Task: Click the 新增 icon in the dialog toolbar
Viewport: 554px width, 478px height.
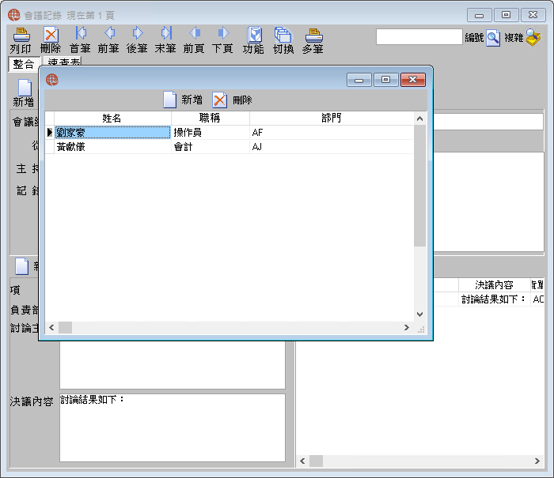Action: 169,100
